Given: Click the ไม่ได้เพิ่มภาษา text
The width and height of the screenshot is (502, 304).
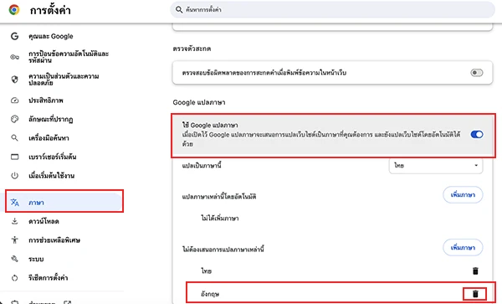Looking at the screenshot, I should [x=219, y=219].
